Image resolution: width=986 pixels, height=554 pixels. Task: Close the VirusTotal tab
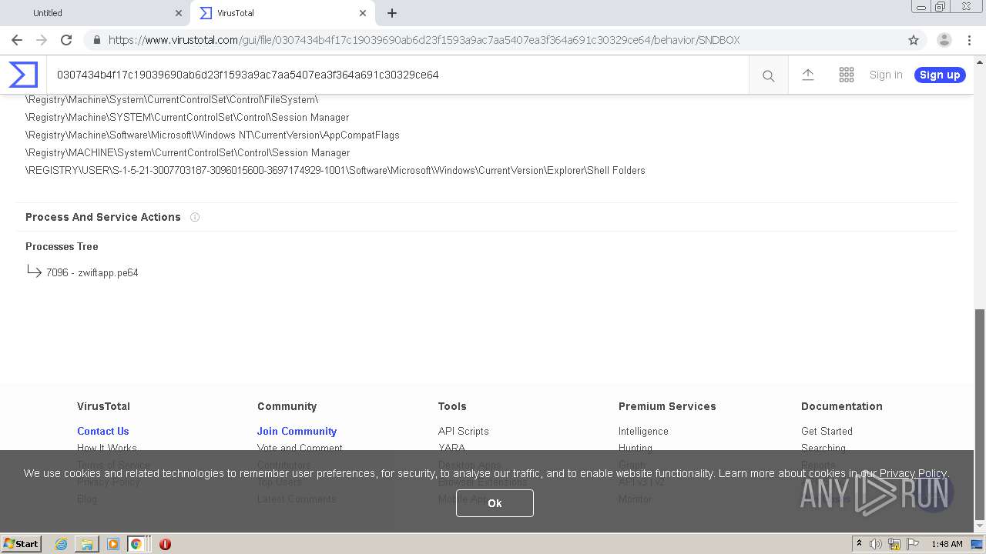click(x=363, y=13)
